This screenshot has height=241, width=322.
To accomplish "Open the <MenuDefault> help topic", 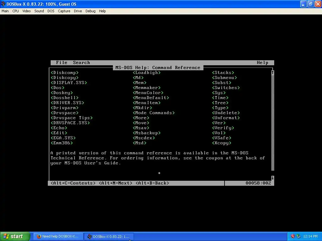I will click(x=151, y=98).
